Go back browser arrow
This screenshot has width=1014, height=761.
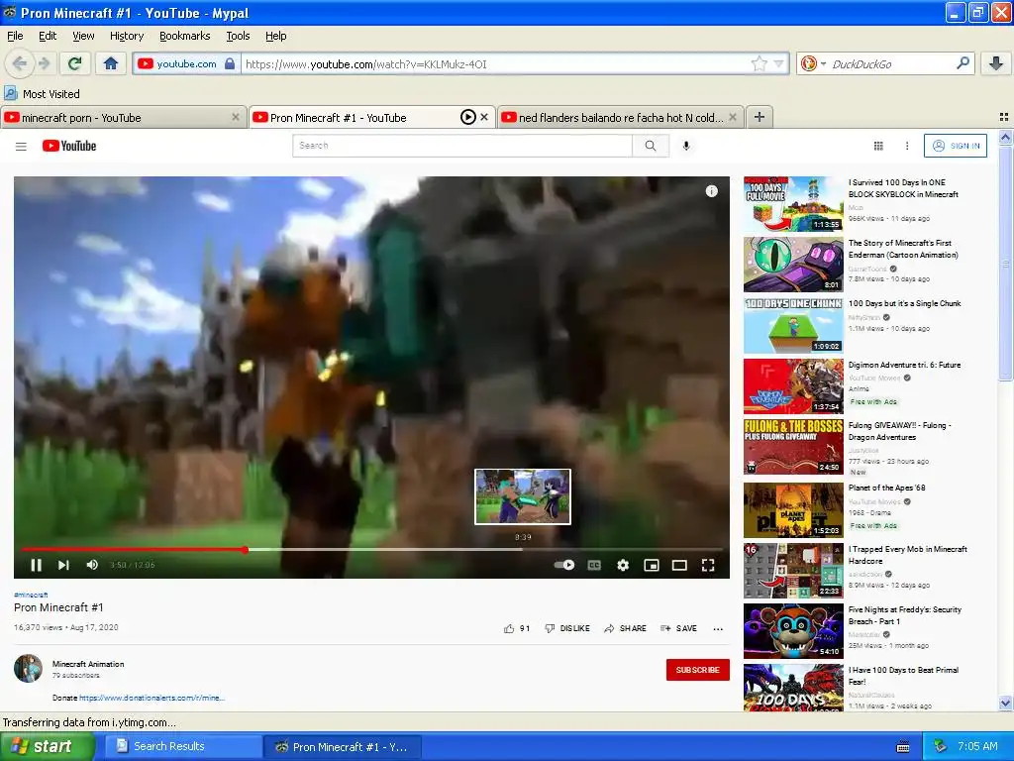(20, 63)
